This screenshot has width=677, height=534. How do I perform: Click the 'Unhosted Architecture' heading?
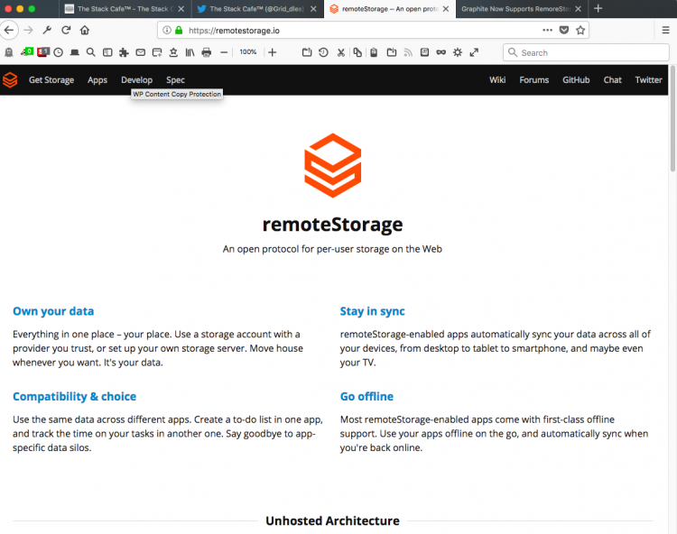tap(332, 520)
